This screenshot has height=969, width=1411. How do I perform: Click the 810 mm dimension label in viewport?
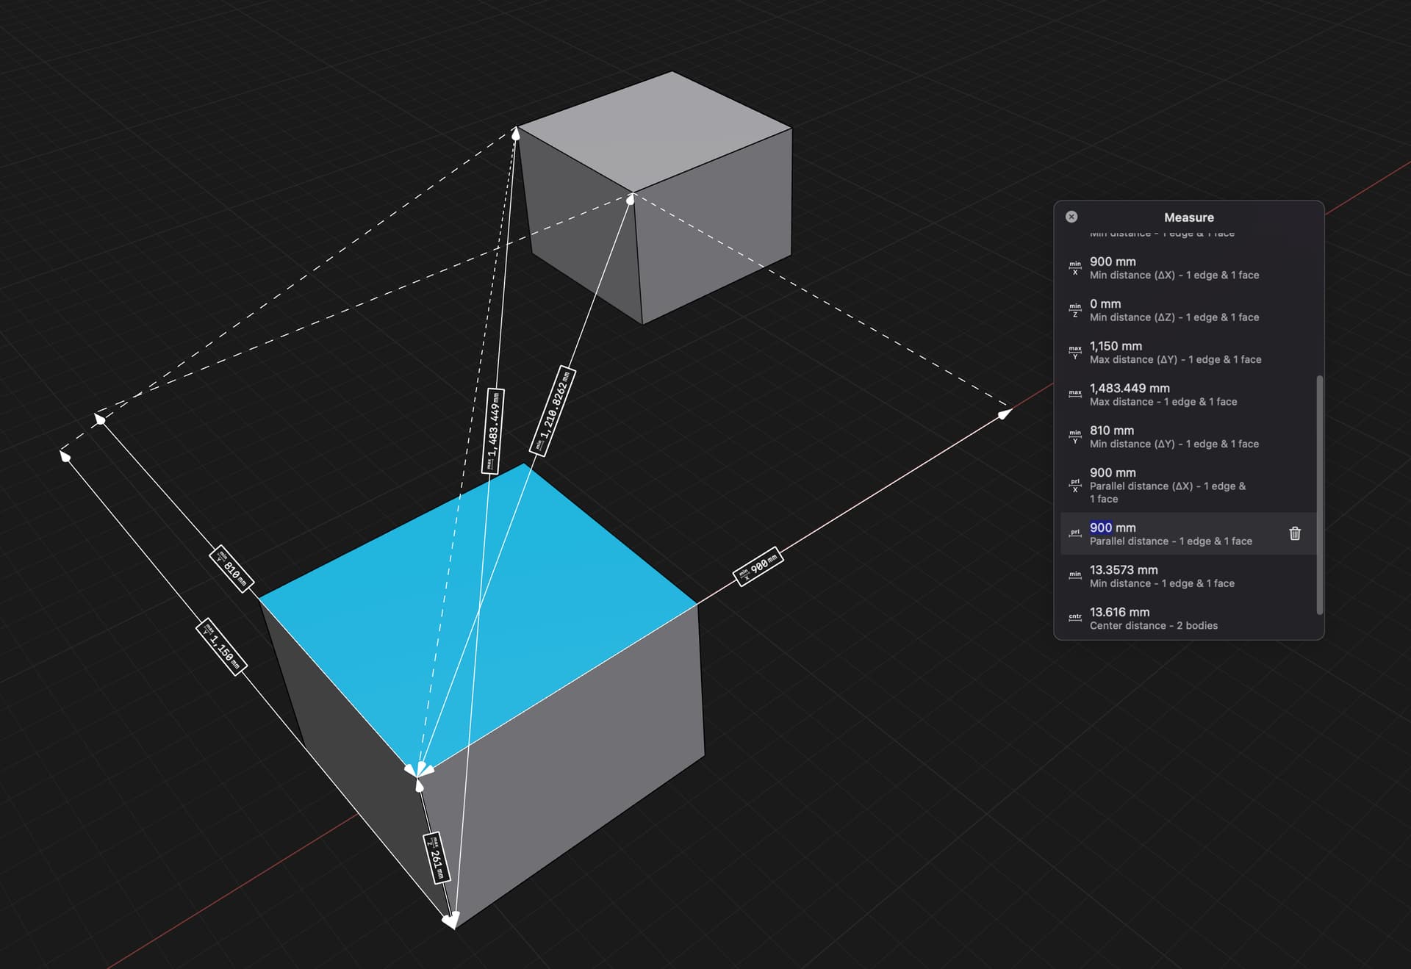(x=231, y=569)
